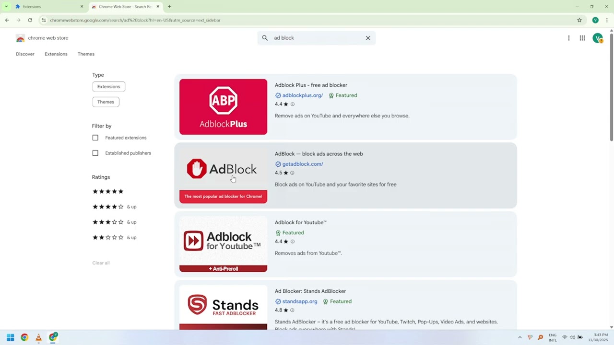Enable Featured extensions filter
The image size is (614, 345).
pos(95,138)
